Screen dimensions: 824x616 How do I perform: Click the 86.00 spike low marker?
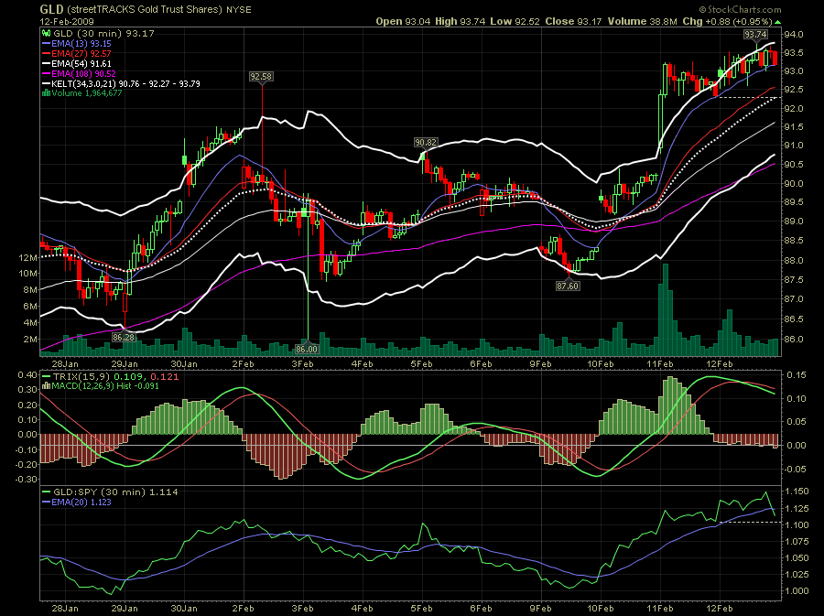pyautogui.click(x=307, y=349)
